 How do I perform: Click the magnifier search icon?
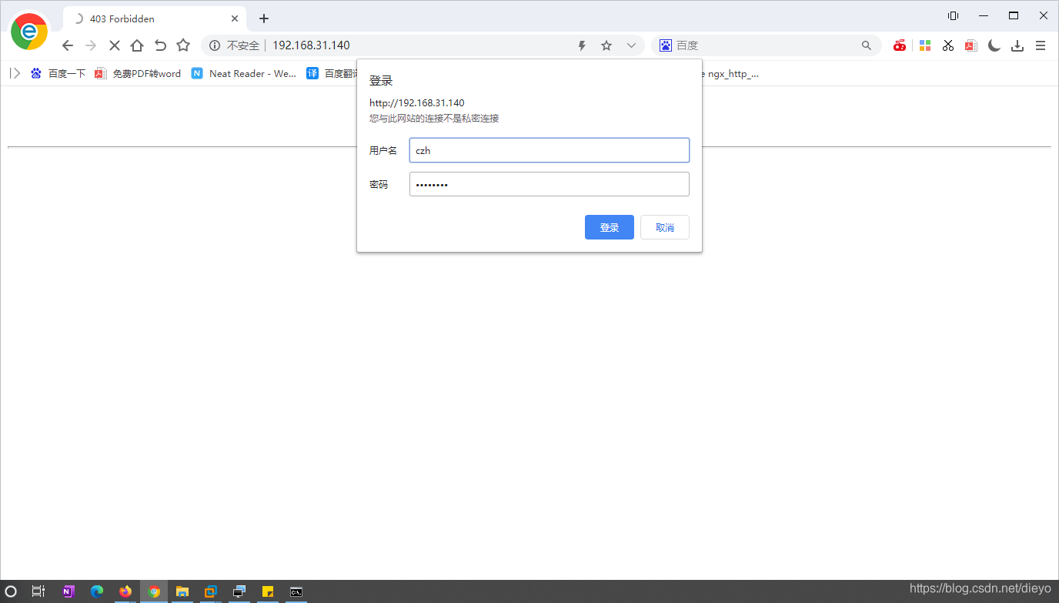point(867,45)
